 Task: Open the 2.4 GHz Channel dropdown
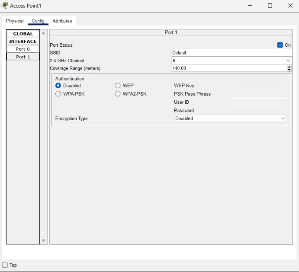click(231, 61)
